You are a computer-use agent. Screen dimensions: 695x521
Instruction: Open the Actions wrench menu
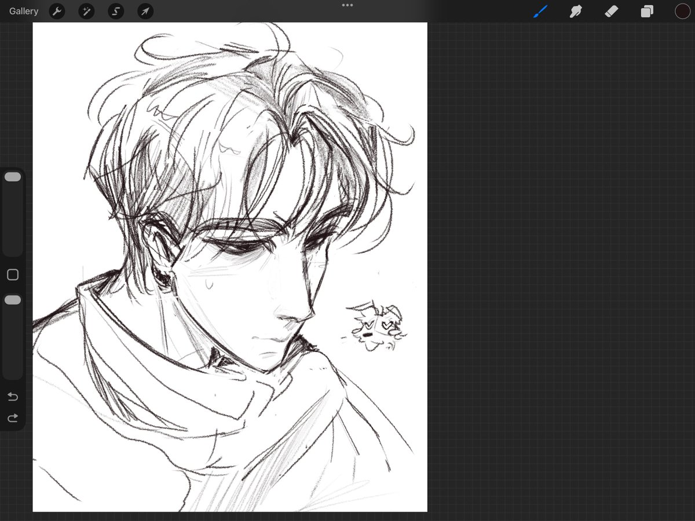[57, 11]
